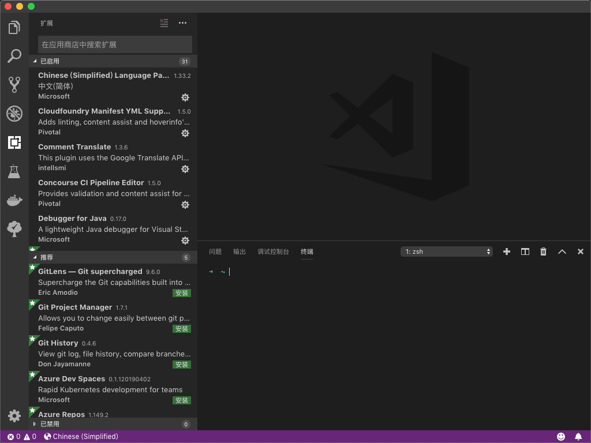Open the Docker view
This screenshot has height=443, width=591.
pos(14,200)
